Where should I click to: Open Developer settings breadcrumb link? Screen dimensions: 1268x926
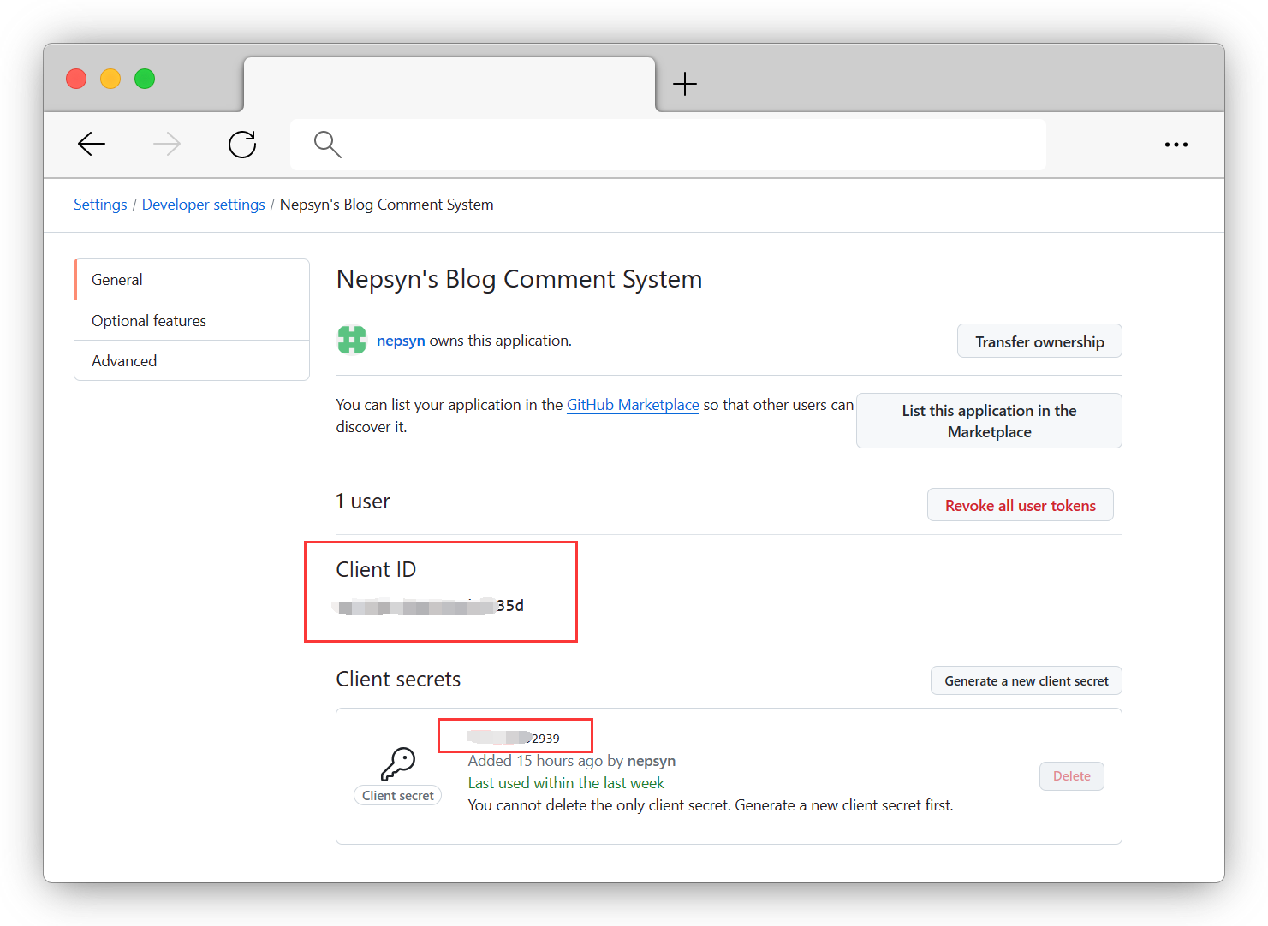[203, 205]
